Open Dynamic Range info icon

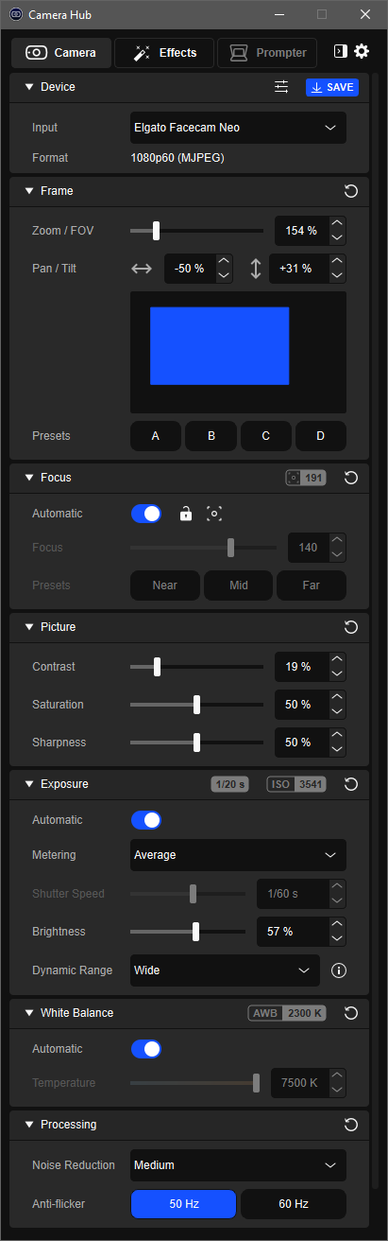point(338,970)
